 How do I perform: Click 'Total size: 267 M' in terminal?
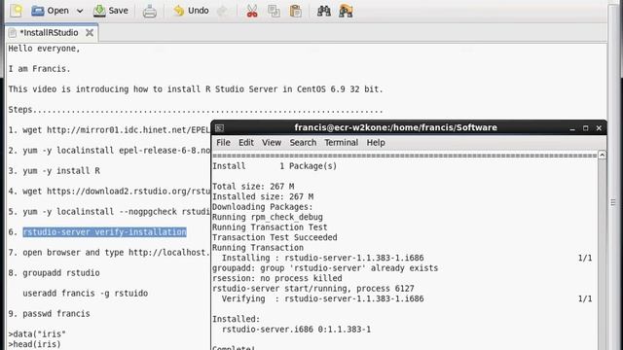[x=253, y=186]
